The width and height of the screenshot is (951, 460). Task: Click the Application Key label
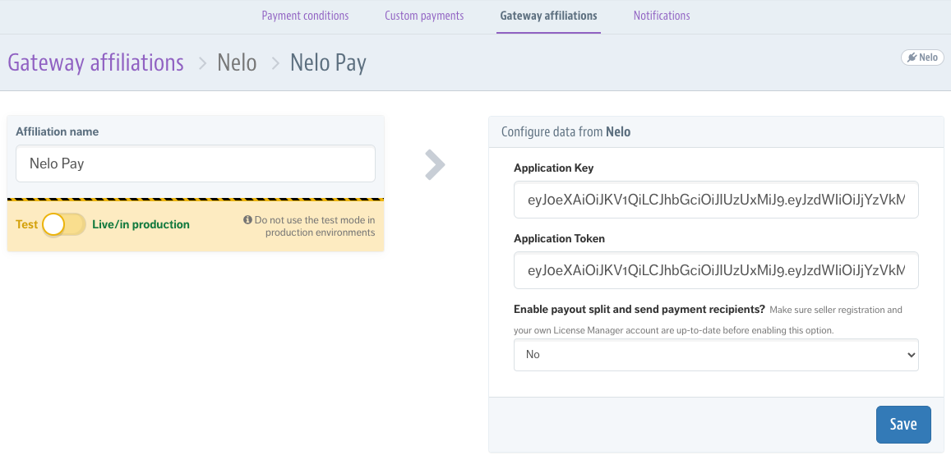[x=554, y=168]
